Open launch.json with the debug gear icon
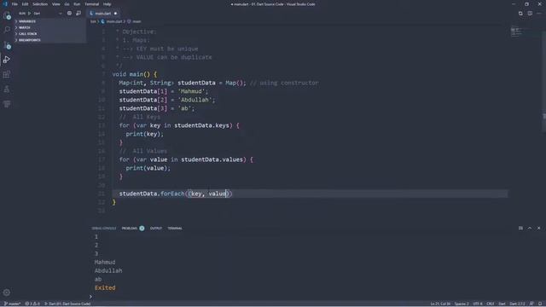 (x=69, y=14)
